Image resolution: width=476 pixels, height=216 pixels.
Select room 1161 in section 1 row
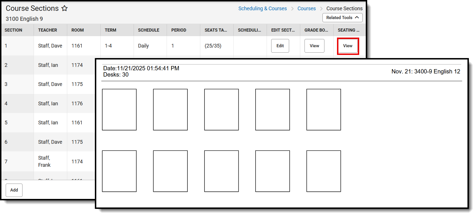(77, 46)
